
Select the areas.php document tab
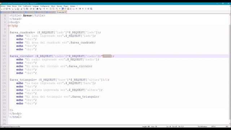point(61,12)
